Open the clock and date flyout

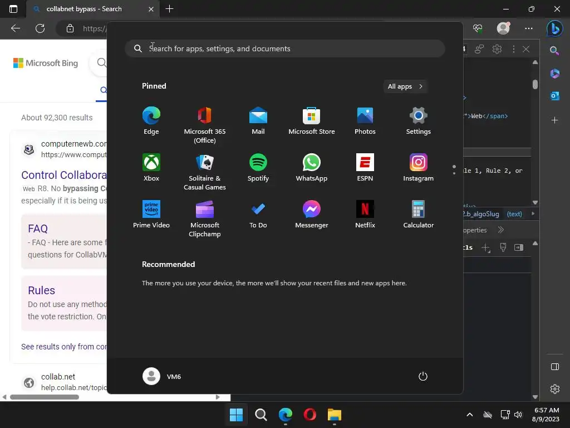pyautogui.click(x=546, y=415)
